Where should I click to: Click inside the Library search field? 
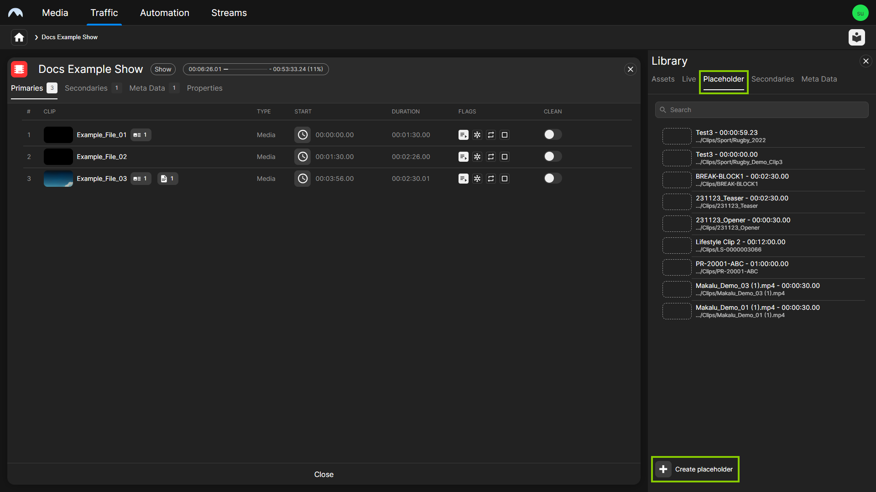coord(761,109)
